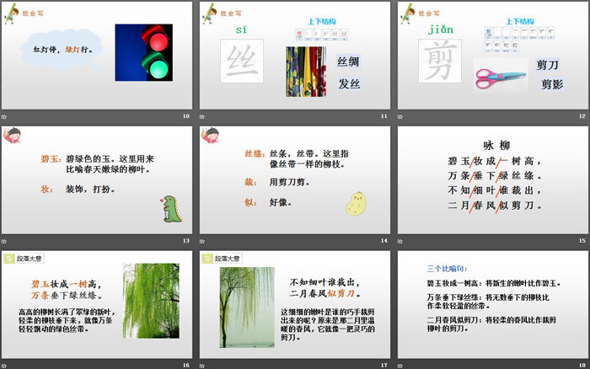Click the pinyin jiǎn on slide 12

point(441,29)
